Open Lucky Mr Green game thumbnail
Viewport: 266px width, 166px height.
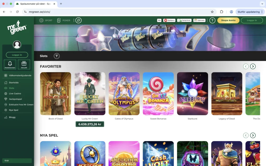point(90,94)
